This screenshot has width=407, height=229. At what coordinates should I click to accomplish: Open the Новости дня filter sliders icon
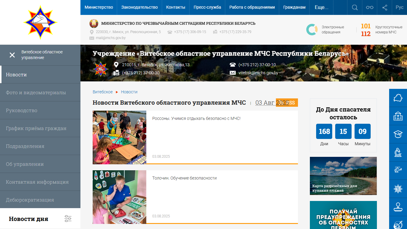pos(68,219)
